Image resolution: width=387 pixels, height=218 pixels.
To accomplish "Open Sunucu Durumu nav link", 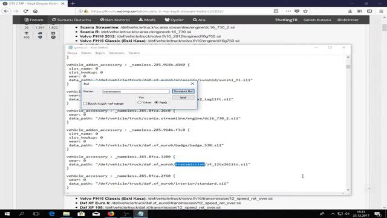I will pos(71,20).
